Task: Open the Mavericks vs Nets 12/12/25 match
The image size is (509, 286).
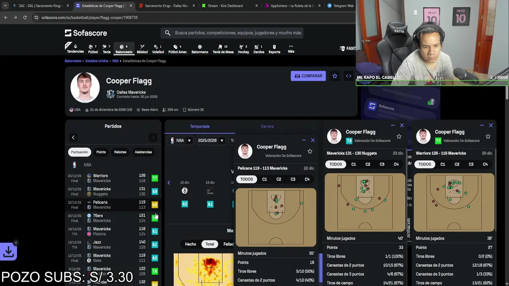Action: click(113, 258)
